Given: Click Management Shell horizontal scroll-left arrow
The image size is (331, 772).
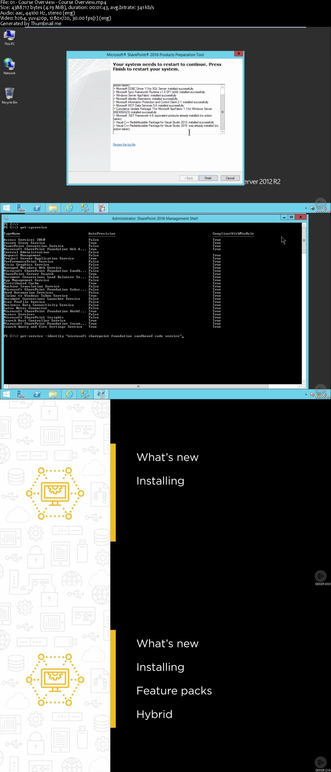Looking at the screenshot, I should (x=6, y=386).
